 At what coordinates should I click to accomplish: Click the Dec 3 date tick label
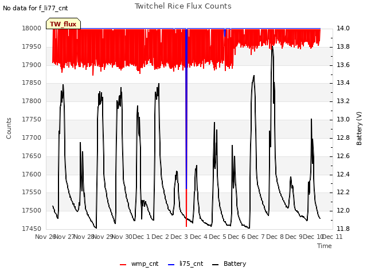tap(179, 237)
